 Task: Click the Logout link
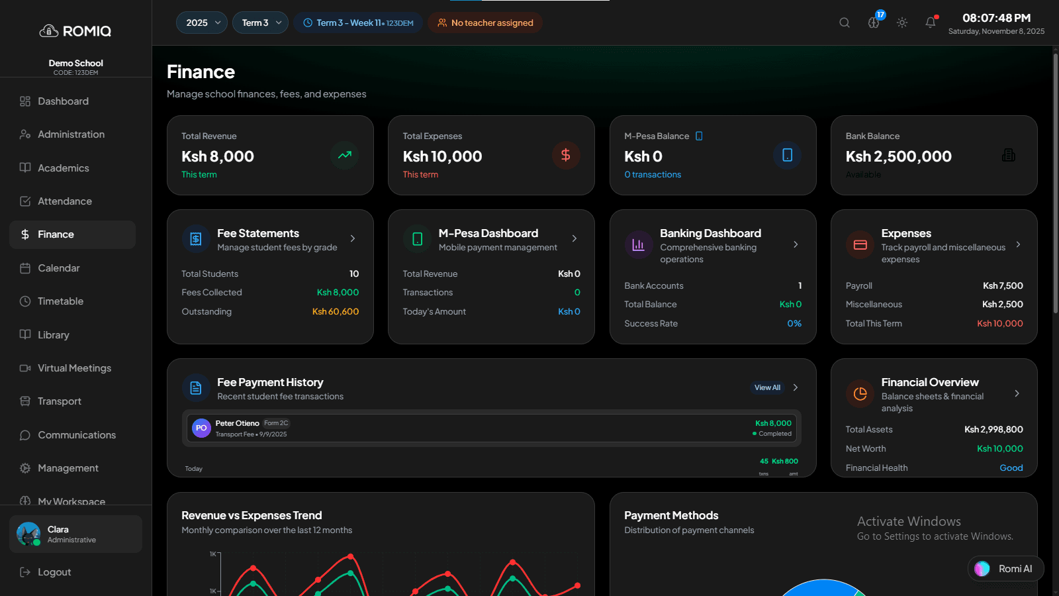pos(54,572)
